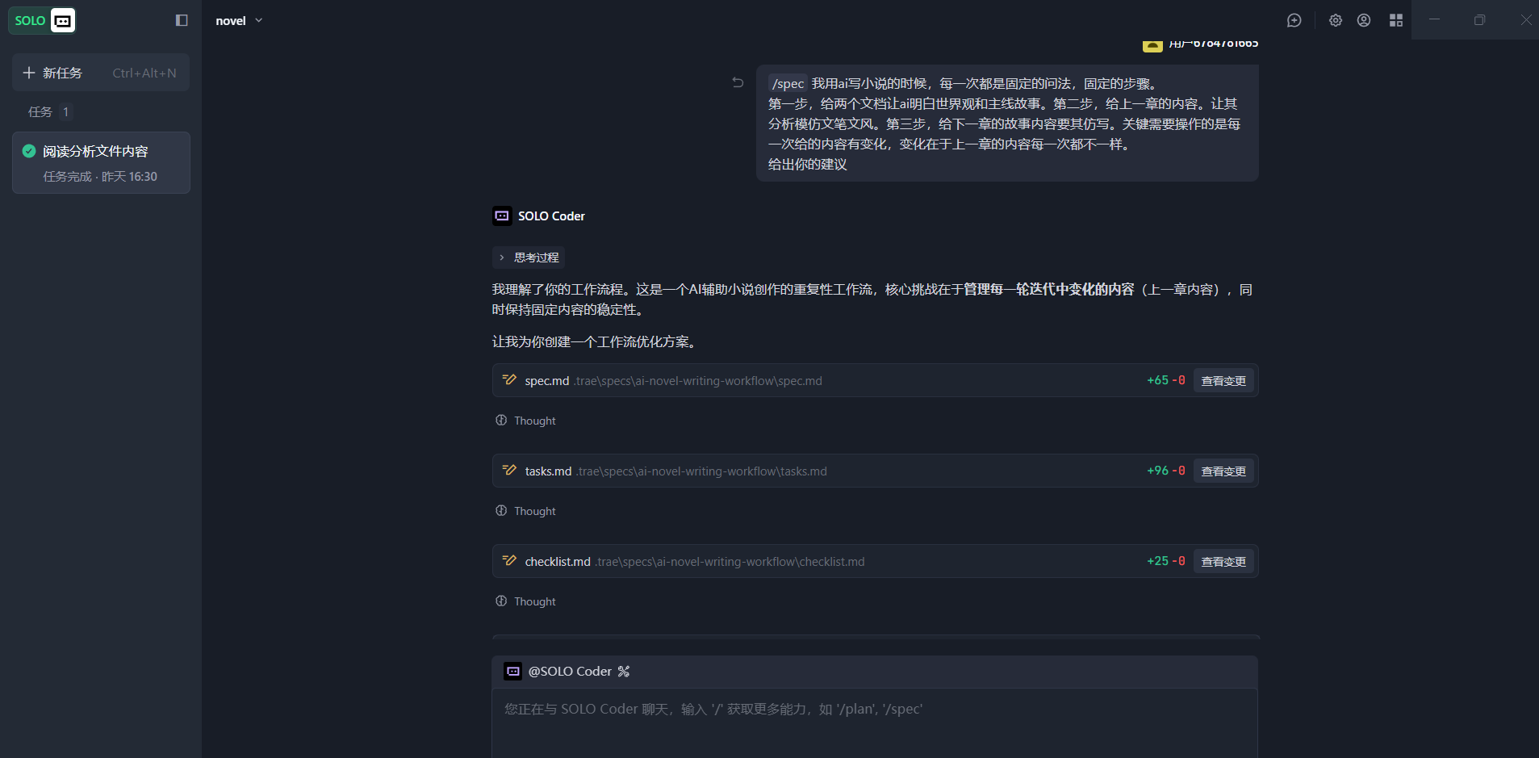Click the SOLO Coder avatar icon in reply
This screenshot has width=1539, height=758.
502,216
